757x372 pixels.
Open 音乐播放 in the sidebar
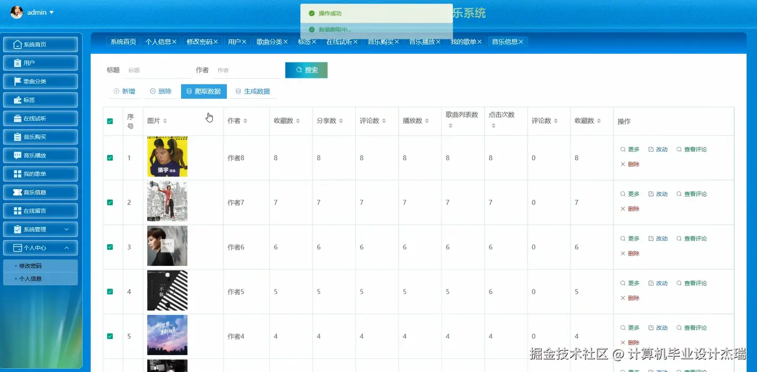coord(41,155)
